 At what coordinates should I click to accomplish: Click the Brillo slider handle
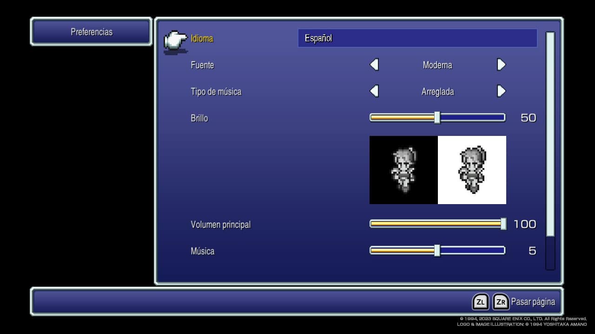click(x=437, y=118)
